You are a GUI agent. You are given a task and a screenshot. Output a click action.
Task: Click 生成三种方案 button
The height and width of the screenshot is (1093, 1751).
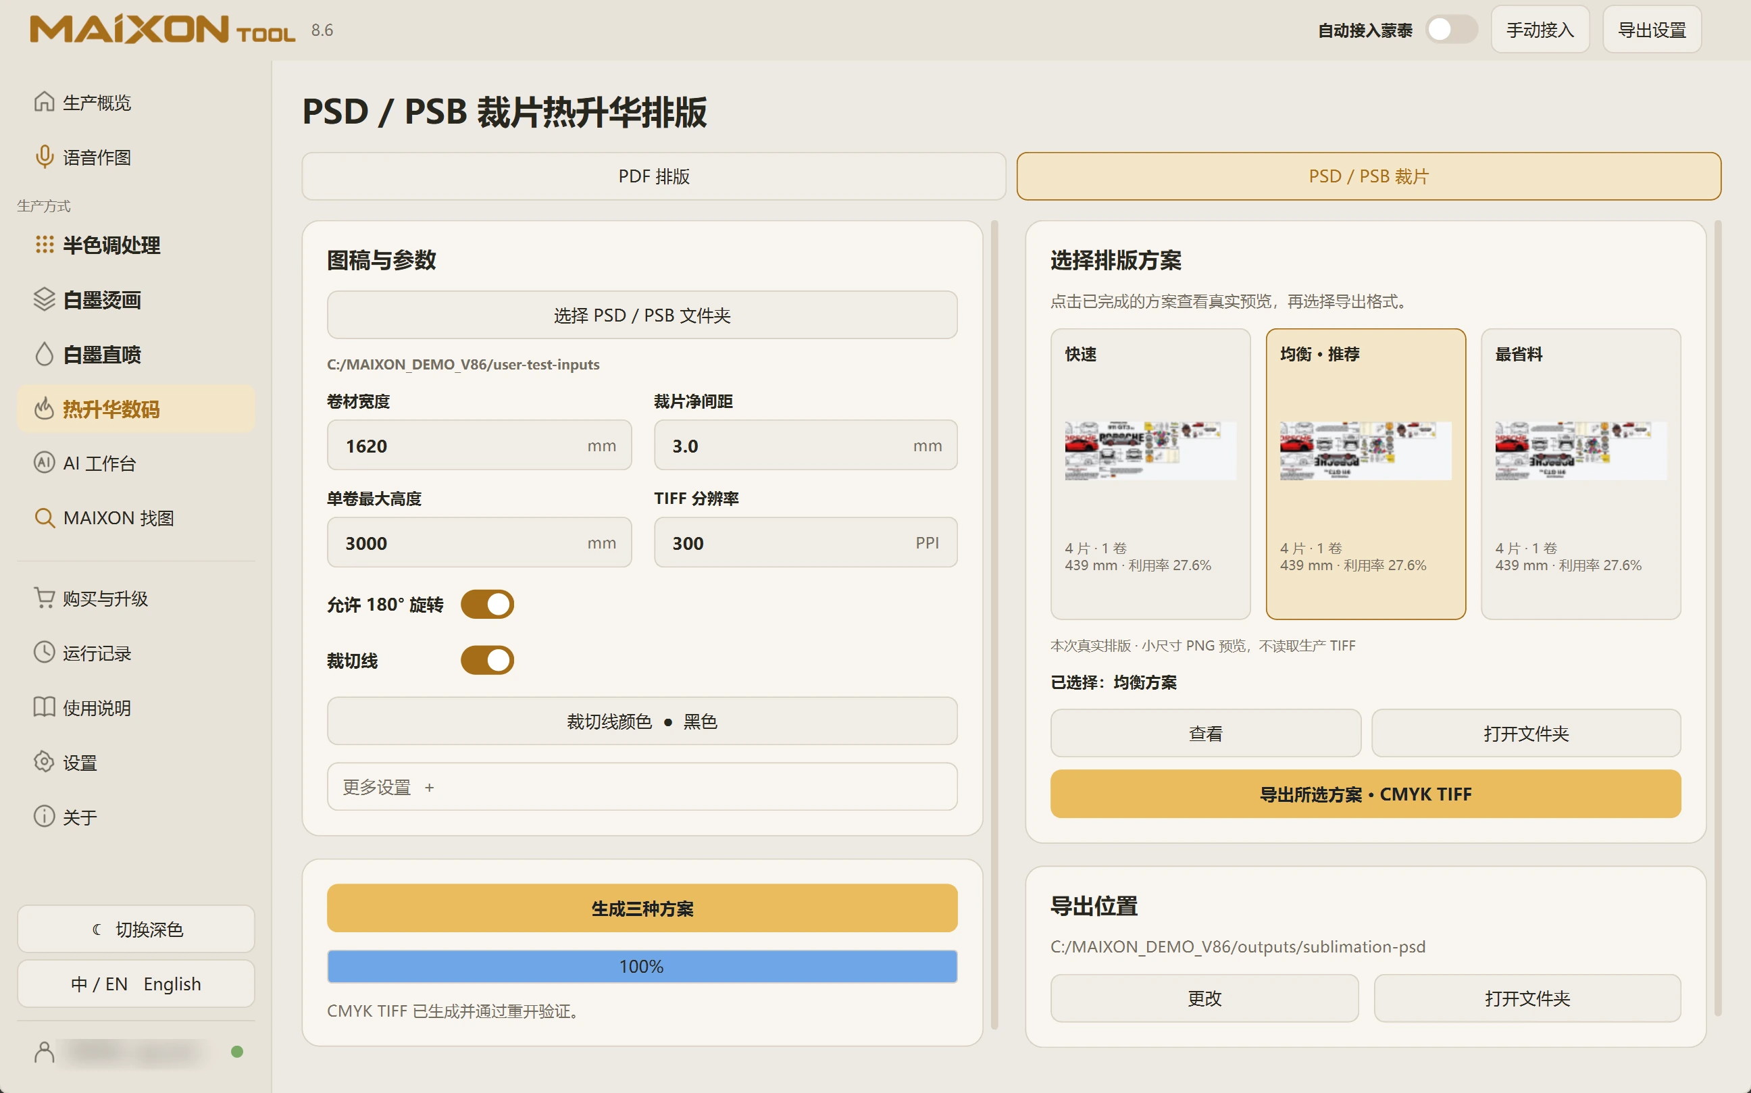pyautogui.click(x=642, y=908)
